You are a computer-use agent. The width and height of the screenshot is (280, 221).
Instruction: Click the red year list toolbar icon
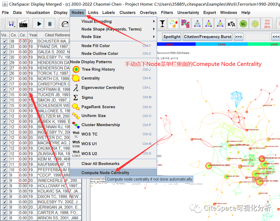(x=267, y=24)
